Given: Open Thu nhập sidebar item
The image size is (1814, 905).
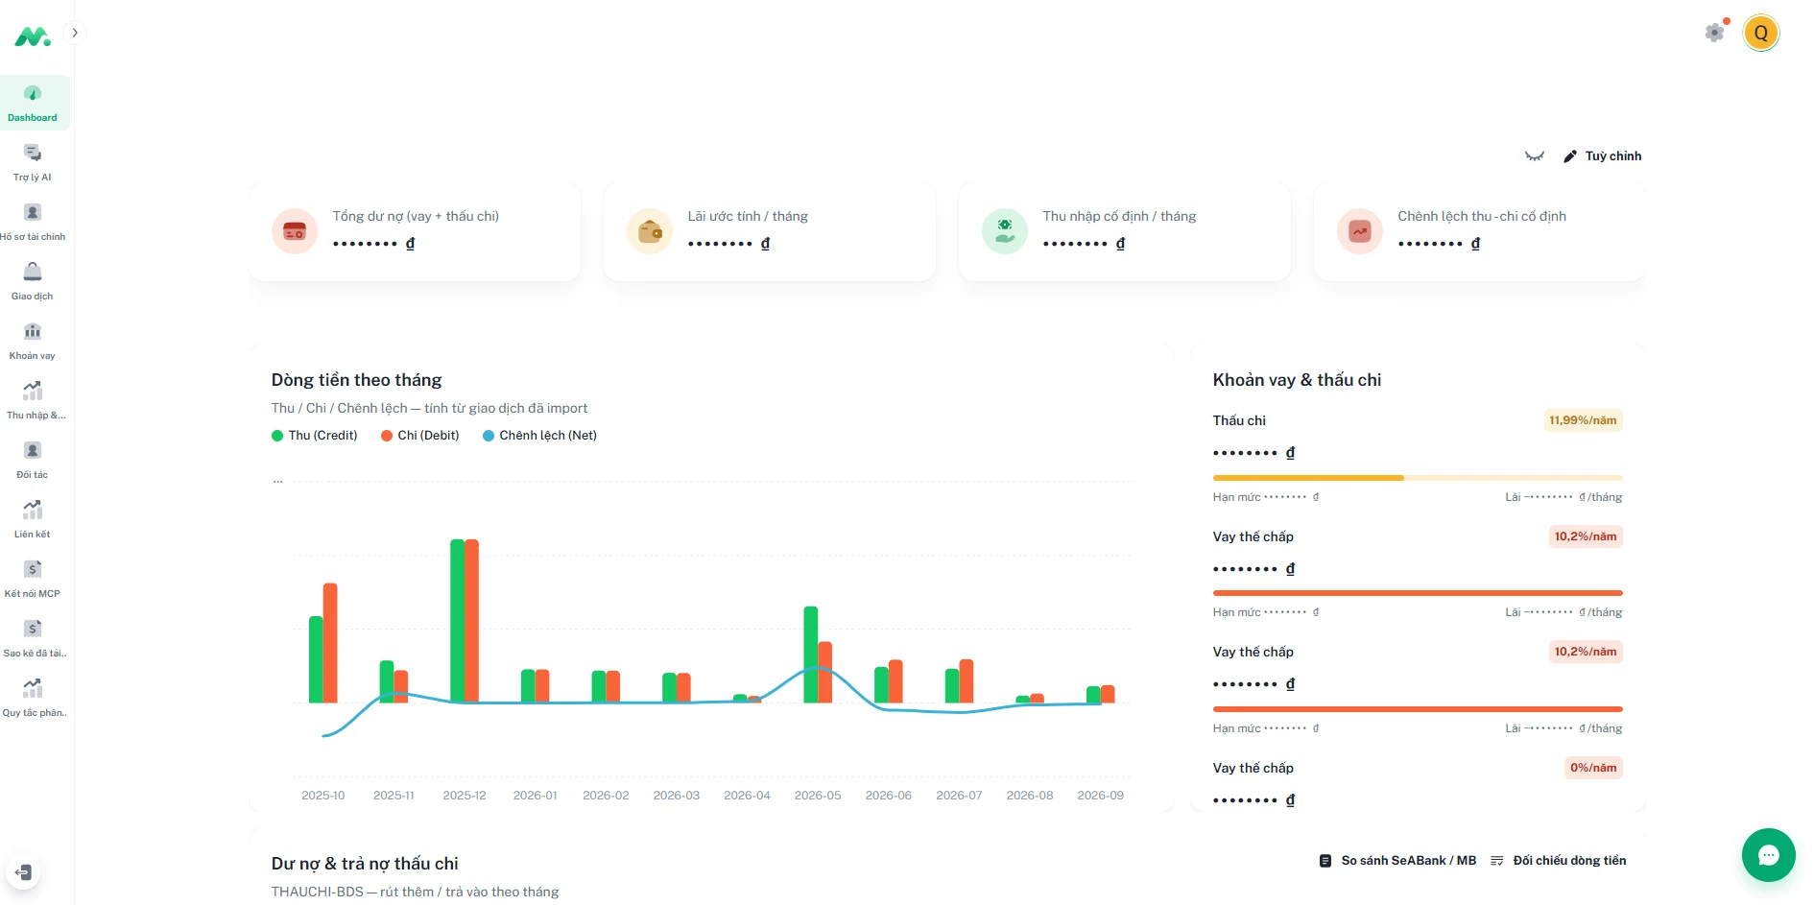Looking at the screenshot, I should [x=33, y=400].
